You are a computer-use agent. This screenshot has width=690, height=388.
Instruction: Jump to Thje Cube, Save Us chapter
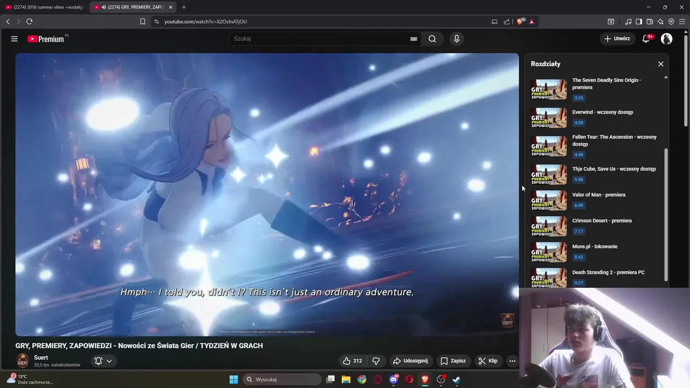(596, 174)
